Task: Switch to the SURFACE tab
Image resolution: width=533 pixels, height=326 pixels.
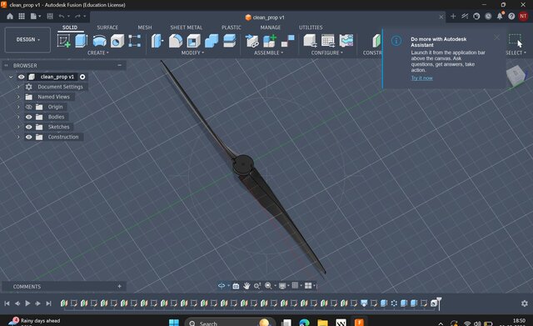Action: pyautogui.click(x=107, y=28)
